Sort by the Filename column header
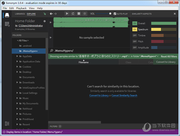Screen dimensions: 180x136 [x=84, y=62]
